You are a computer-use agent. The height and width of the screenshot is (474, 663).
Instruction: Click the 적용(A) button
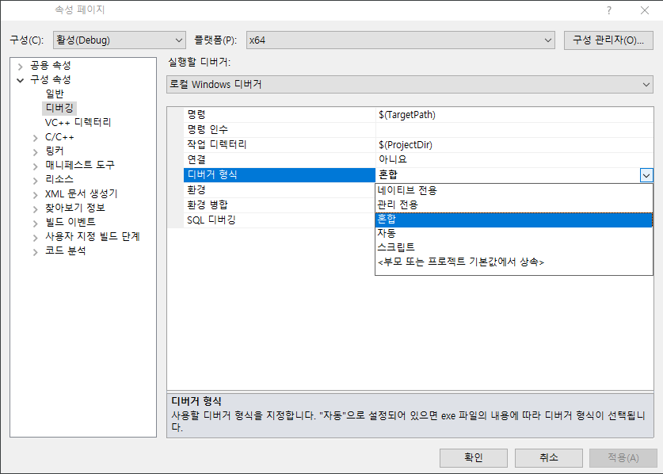coord(623,457)
